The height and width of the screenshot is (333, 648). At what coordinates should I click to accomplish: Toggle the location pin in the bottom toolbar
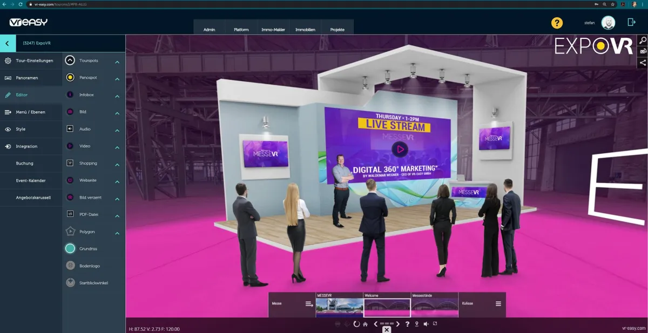click(x=416, y=324)
